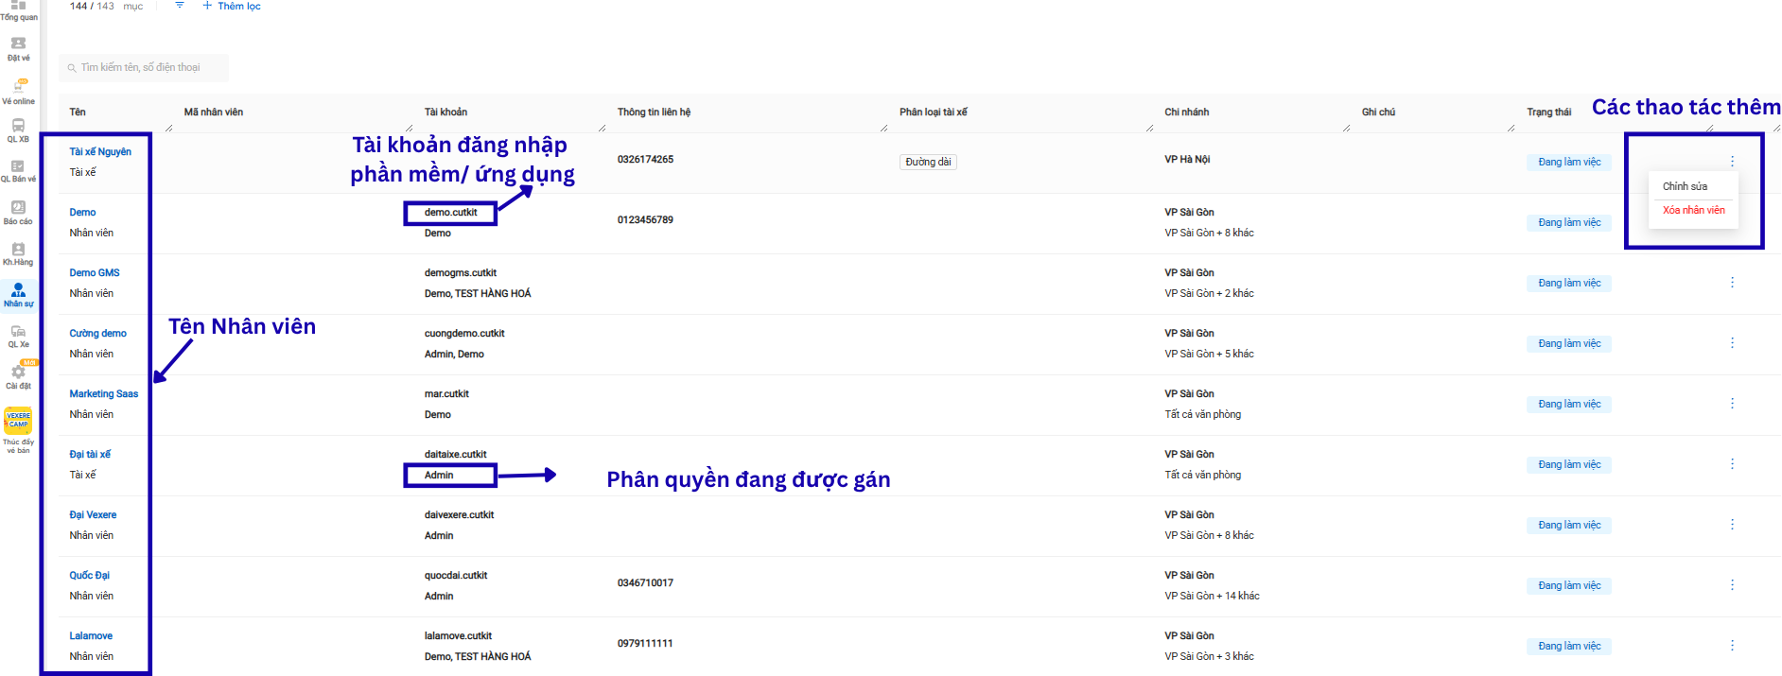Open the QL Bán vé sidebar icon

(x=18, y=165)
